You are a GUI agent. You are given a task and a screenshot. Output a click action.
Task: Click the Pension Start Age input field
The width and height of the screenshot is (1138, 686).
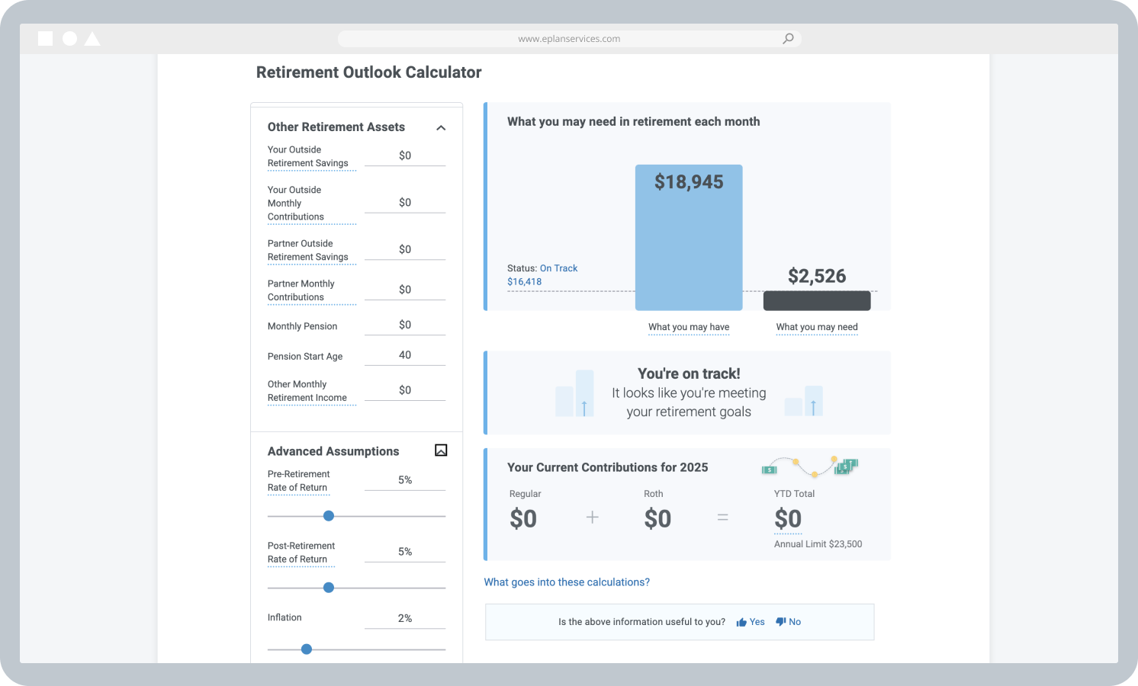[405, 355]
